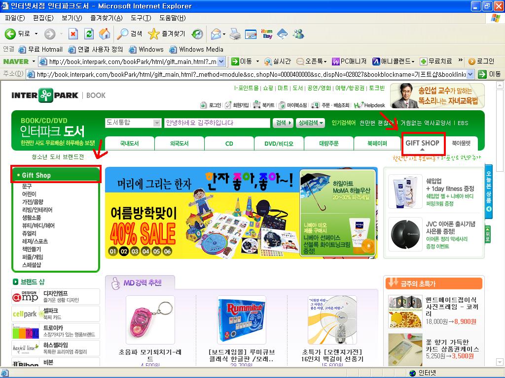This screenshot has width=505, height=378.
Task: Open the History clock icon in the toolbar
Action: (197, 33)
